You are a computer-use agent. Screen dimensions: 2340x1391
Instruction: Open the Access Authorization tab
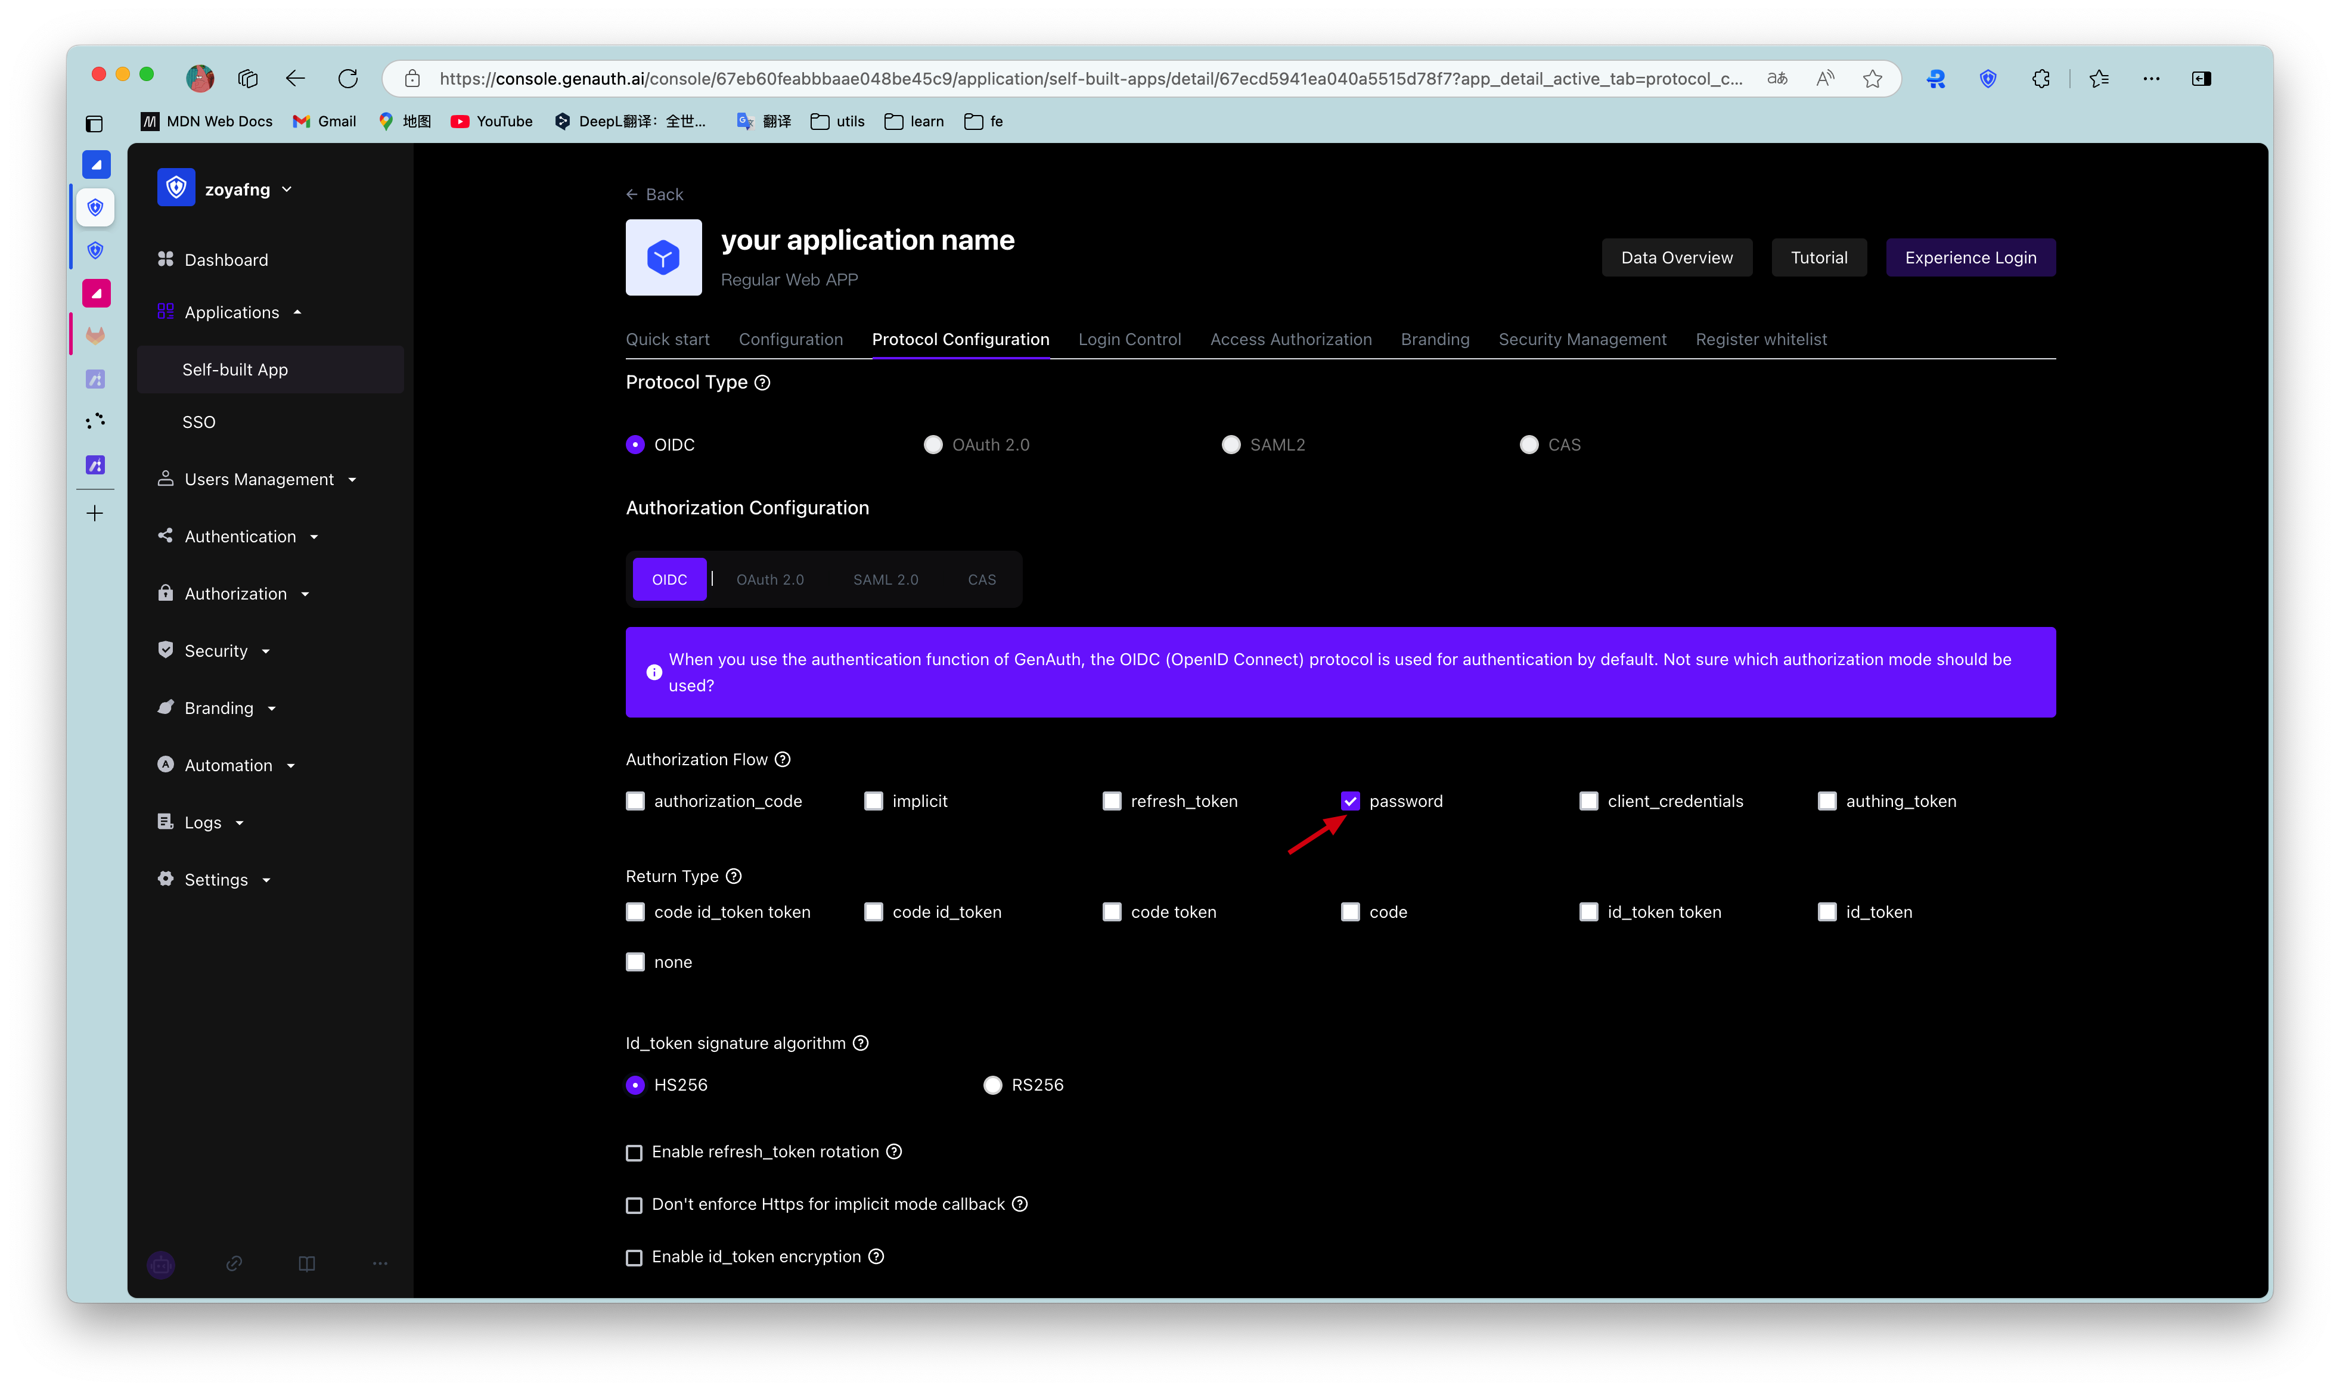1290,339
